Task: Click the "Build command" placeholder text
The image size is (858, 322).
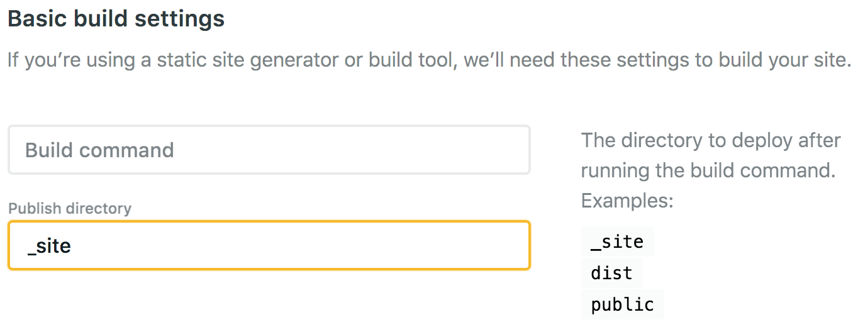Action: coord(99,150)
